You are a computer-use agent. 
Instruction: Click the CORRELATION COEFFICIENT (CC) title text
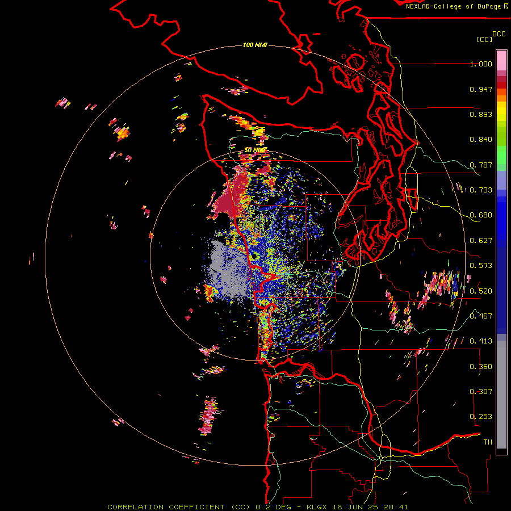(179, 507)
